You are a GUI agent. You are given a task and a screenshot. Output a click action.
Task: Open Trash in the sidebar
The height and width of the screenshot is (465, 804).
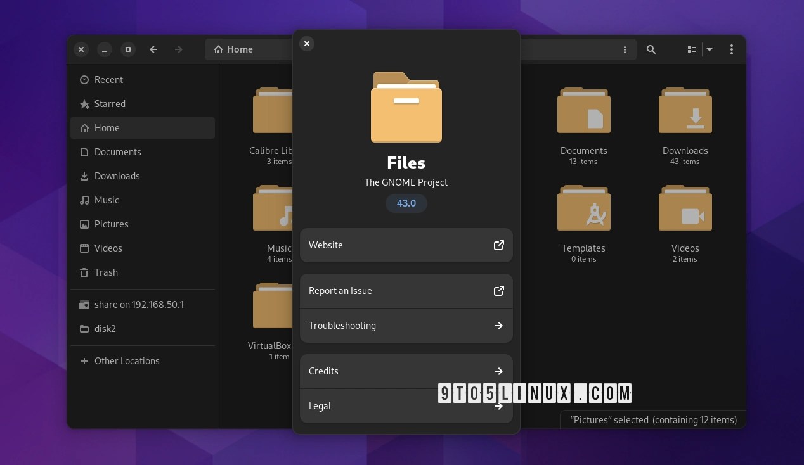(x=143, y=272)
